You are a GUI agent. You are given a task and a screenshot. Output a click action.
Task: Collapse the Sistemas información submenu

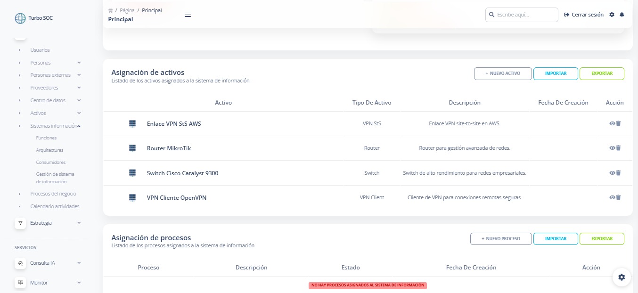point(79,126)
